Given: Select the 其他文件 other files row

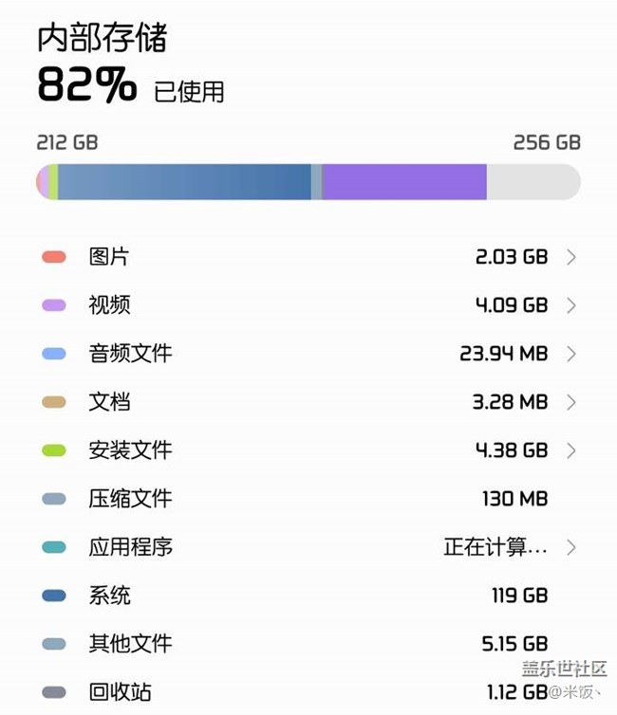Looking at the screenshot, I should coord(131,644).
